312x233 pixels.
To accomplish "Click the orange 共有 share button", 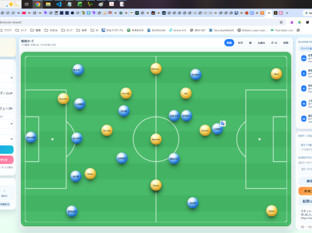I will (305, 191).
